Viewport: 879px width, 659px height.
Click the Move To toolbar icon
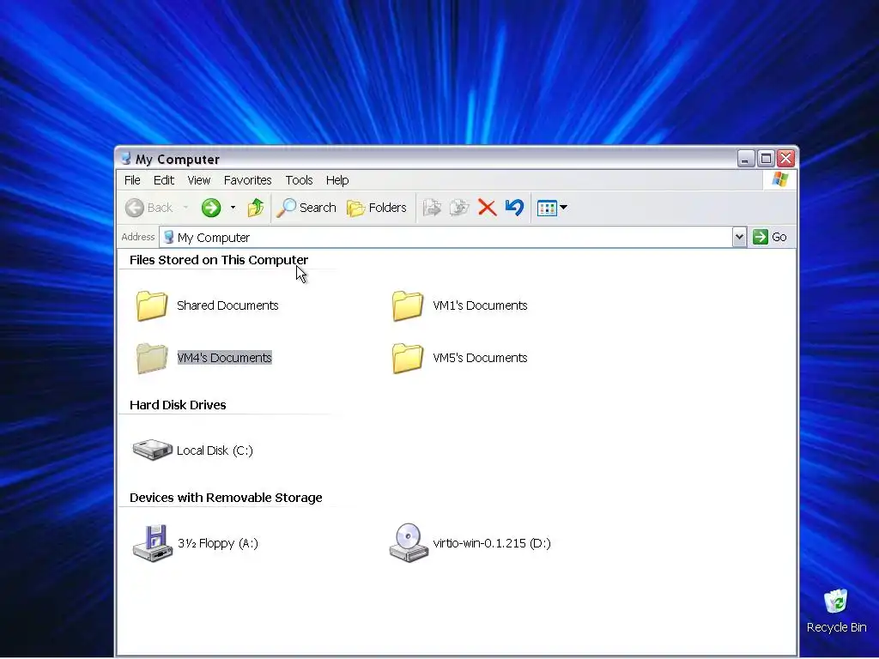[432, 208]
